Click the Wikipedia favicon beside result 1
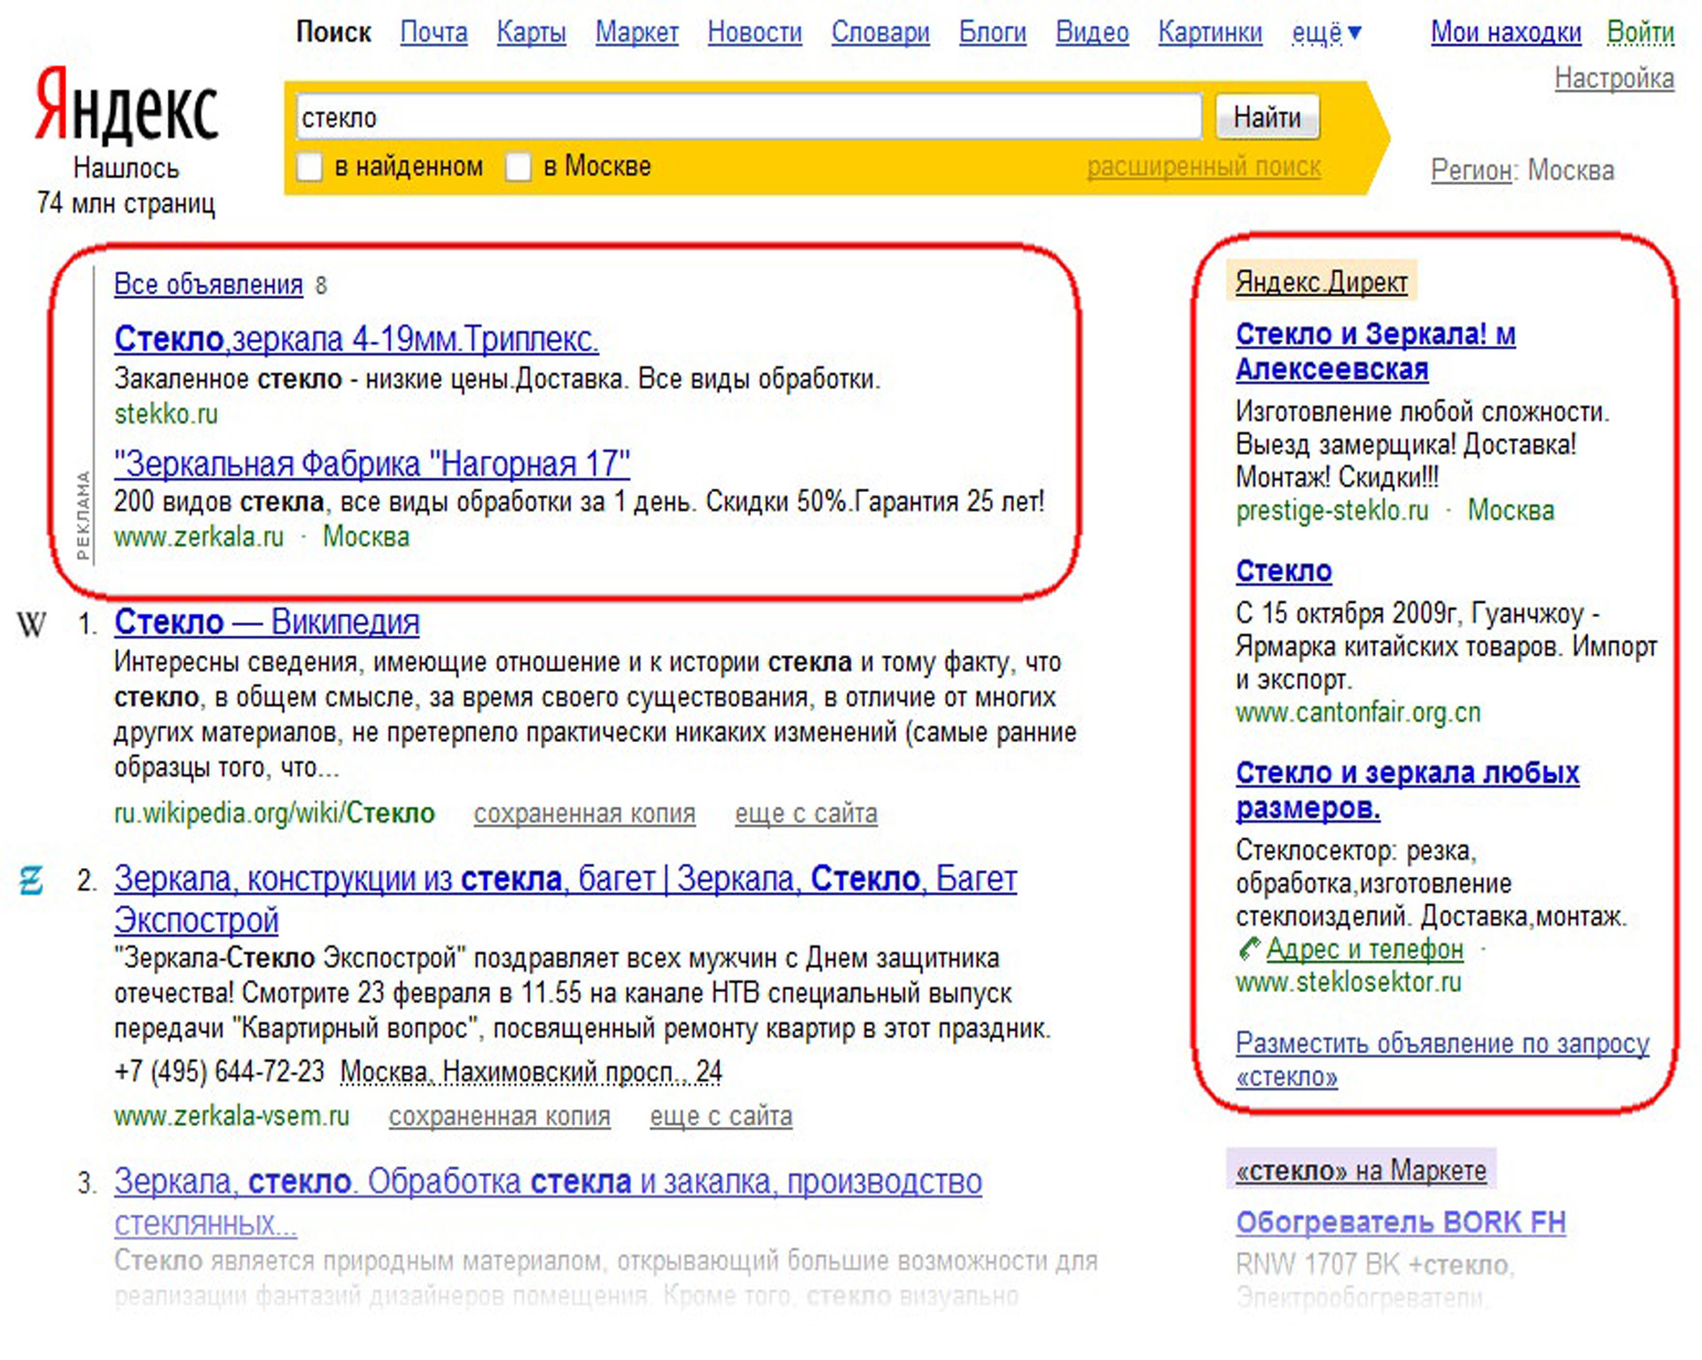1702x1360 pixels. click(32, 624)
